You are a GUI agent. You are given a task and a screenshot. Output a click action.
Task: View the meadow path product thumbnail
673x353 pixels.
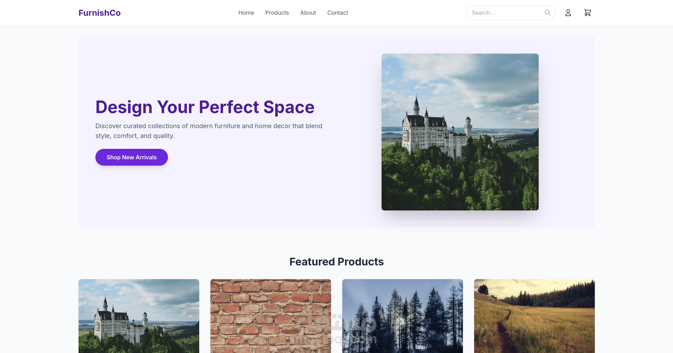tap(534, 316)
